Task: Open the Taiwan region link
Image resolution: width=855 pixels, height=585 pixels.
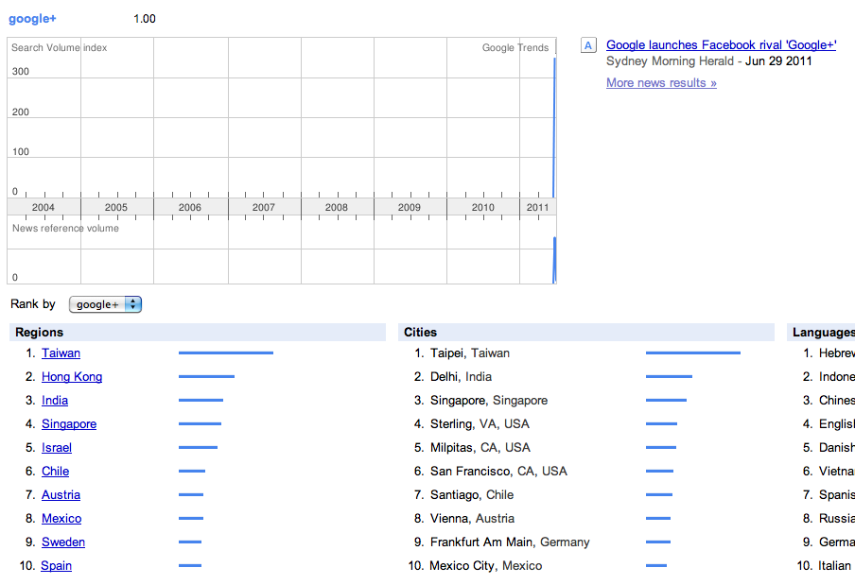Action: click(61, 353)
